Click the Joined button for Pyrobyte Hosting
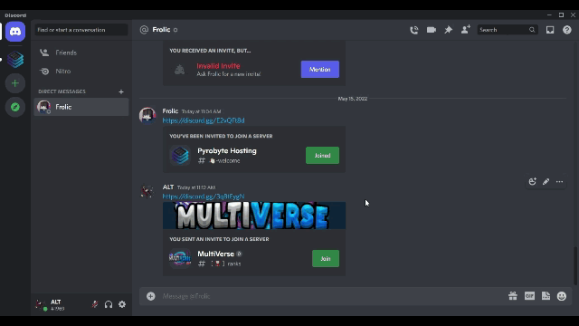The image size is (579, 326). pyautogui.click(x=322, y=156)
